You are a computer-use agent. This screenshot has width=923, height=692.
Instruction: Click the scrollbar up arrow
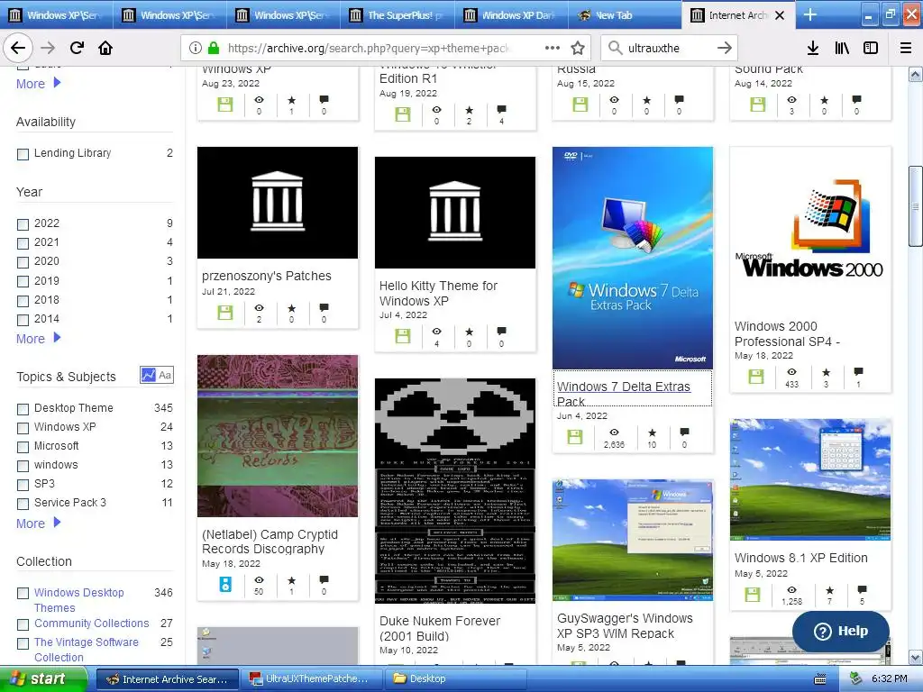coord(916,74)
